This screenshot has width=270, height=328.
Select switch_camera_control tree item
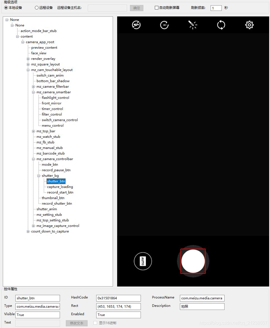(x=60, y=120)
